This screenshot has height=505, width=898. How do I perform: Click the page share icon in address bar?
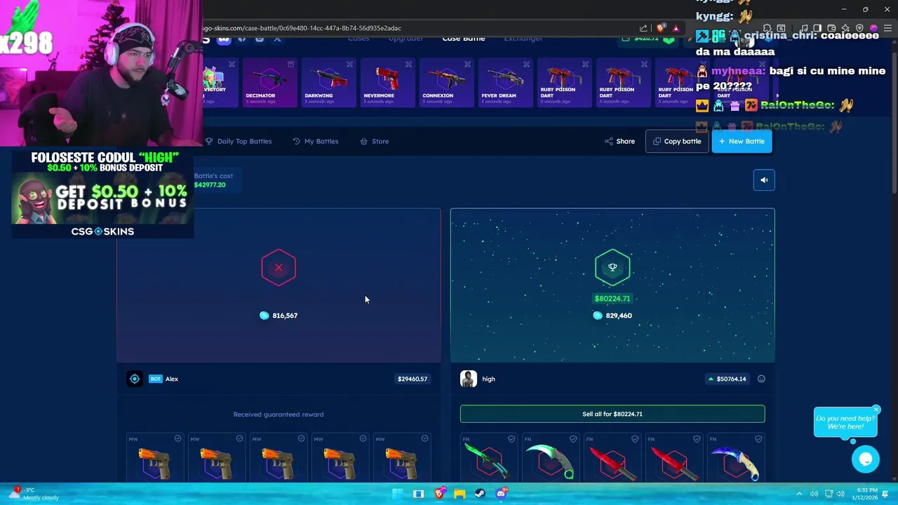[643, 28]
